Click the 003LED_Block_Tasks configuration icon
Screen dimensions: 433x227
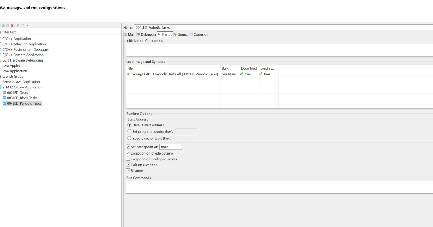click(x=4, y=98)
